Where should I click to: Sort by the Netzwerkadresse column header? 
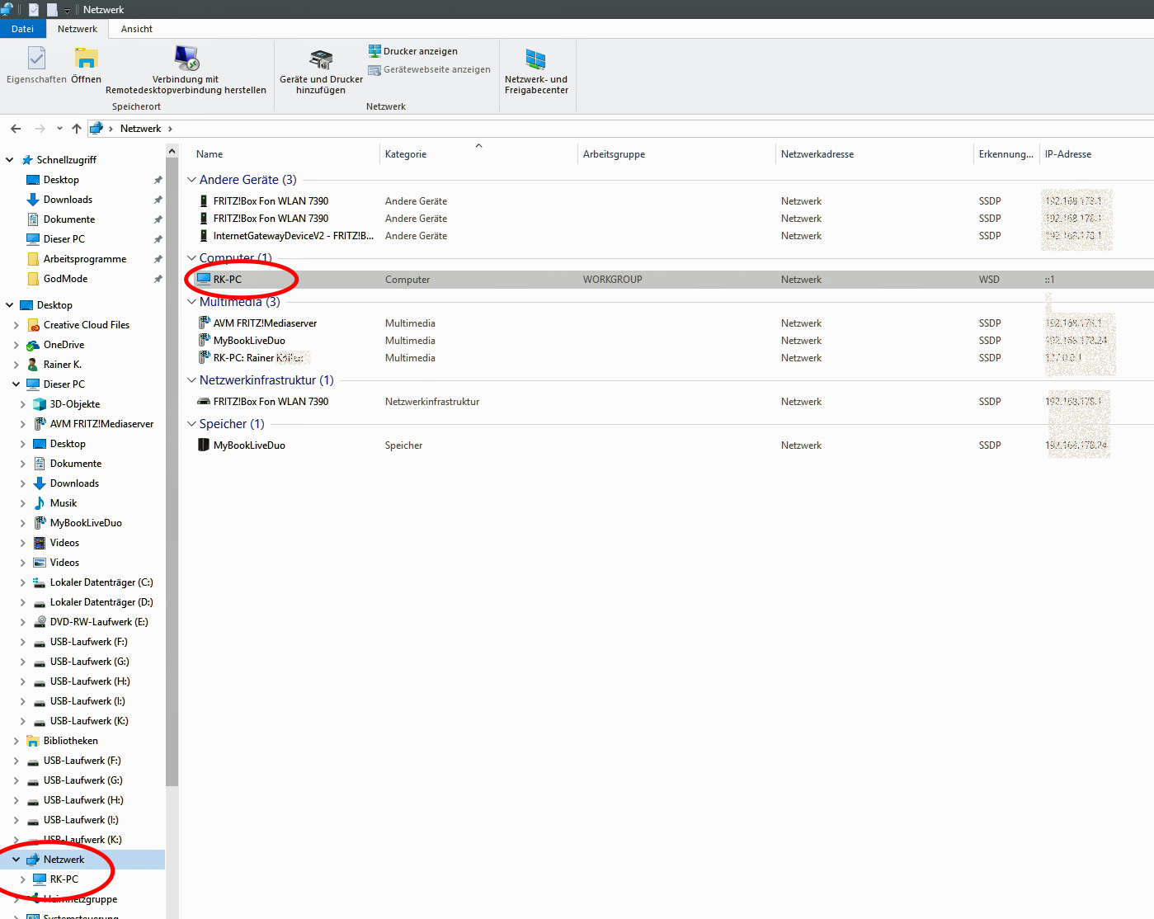pyautogui.click(x=817, y=154)
